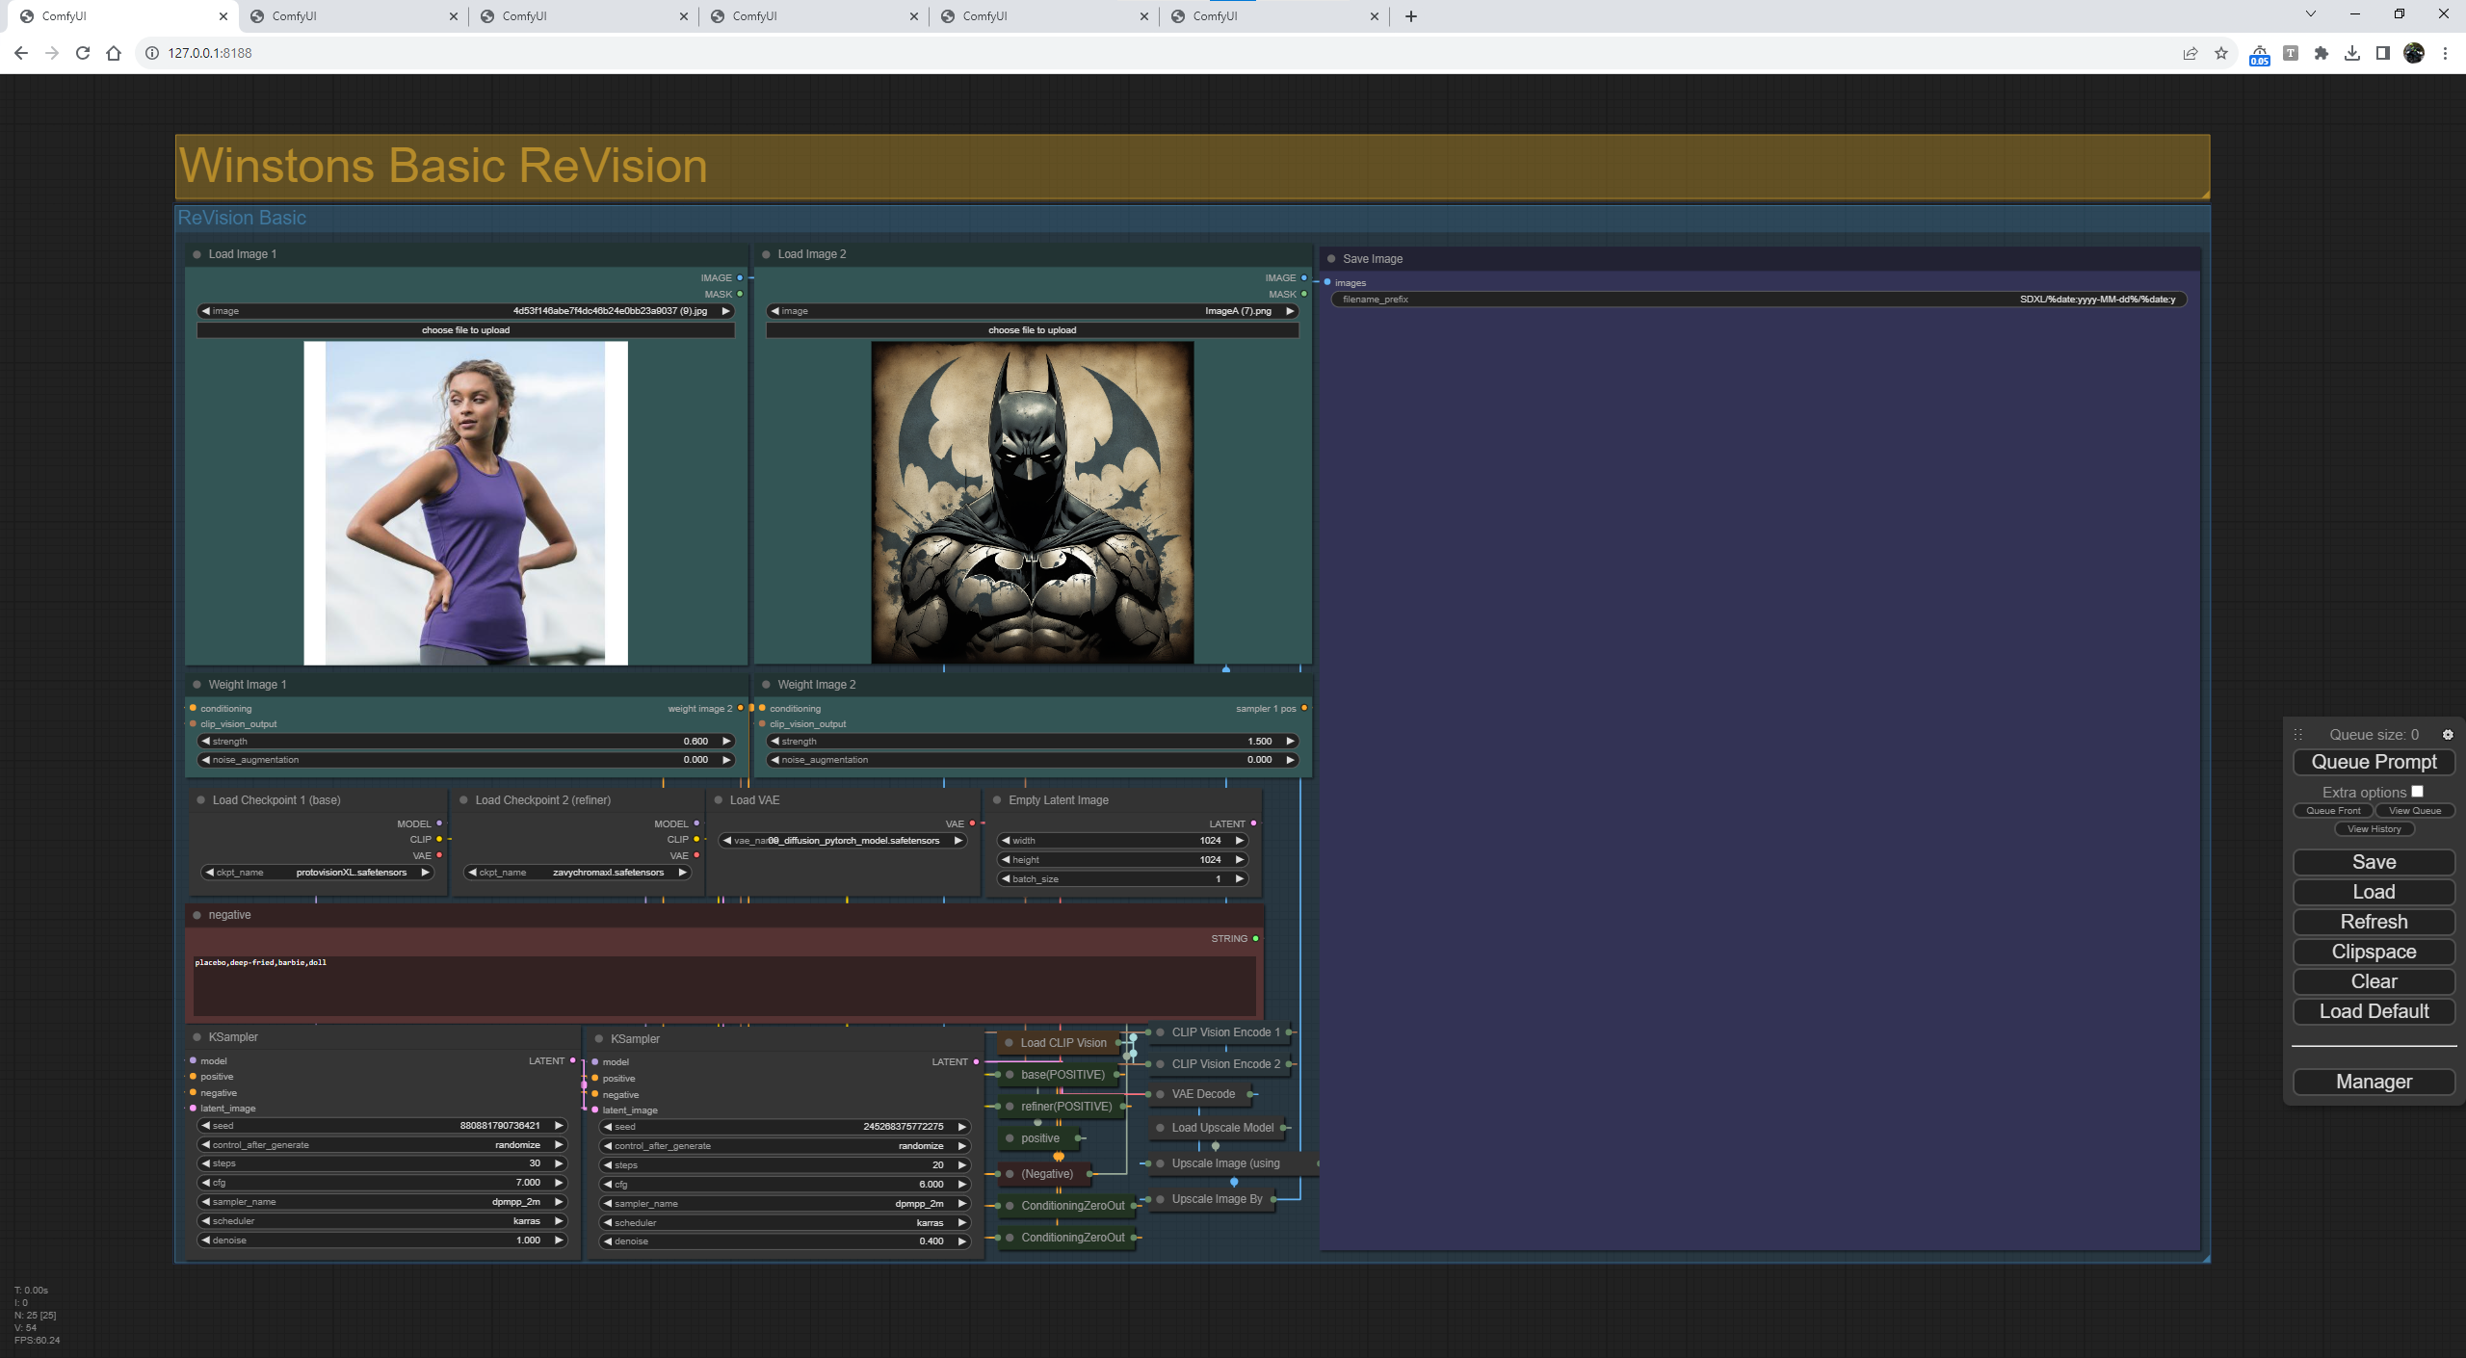The width and height of the screenshot is (2466, 1358).
Task: Adjust second KSampler denoise slider at 0.400
Action: point(784,1241)
